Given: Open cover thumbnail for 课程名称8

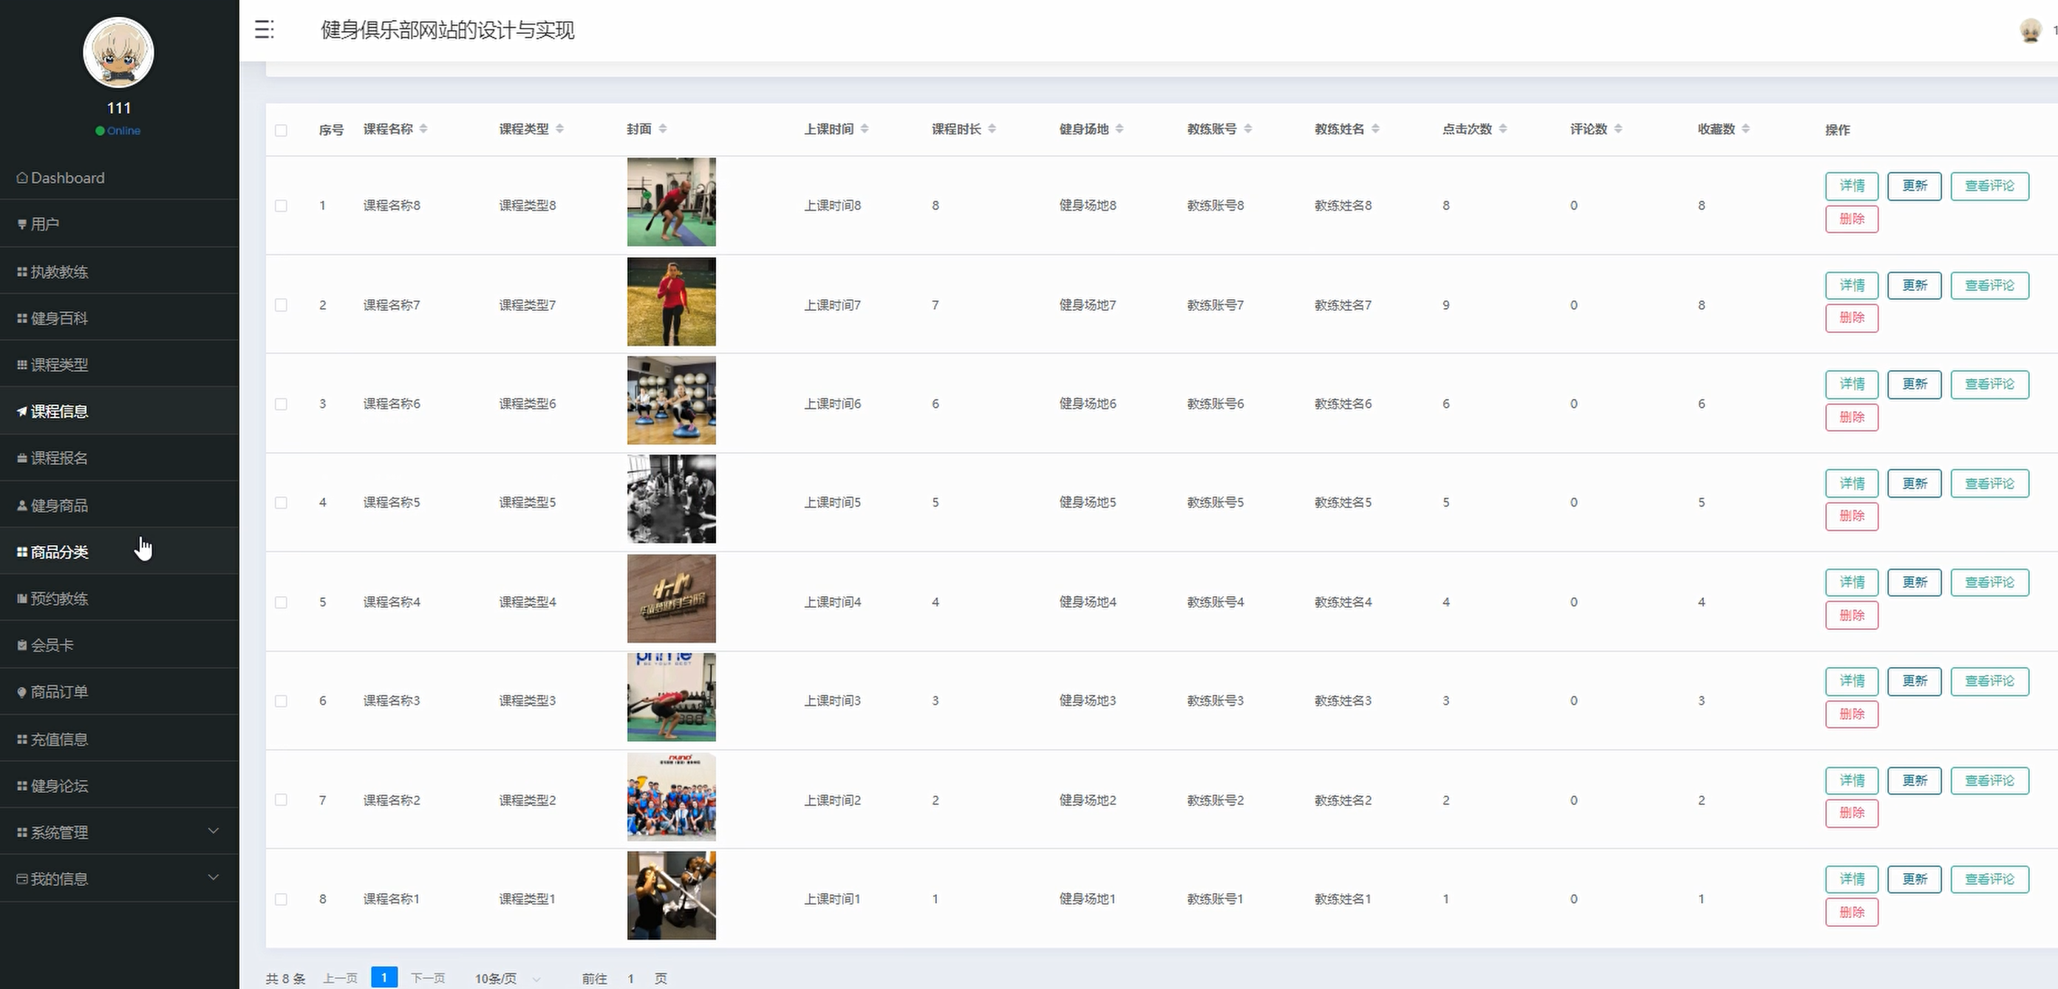Looking at the screenshot, I should point(671,202).
